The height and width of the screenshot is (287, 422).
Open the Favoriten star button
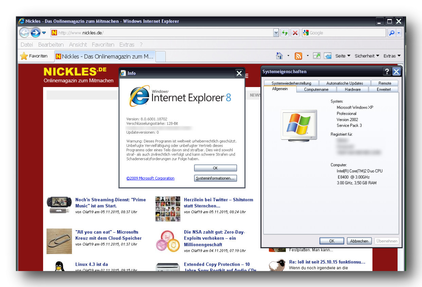click(34, 56)
